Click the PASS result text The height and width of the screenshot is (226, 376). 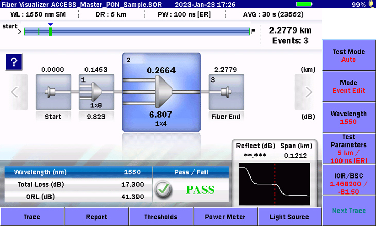point(200,190)
